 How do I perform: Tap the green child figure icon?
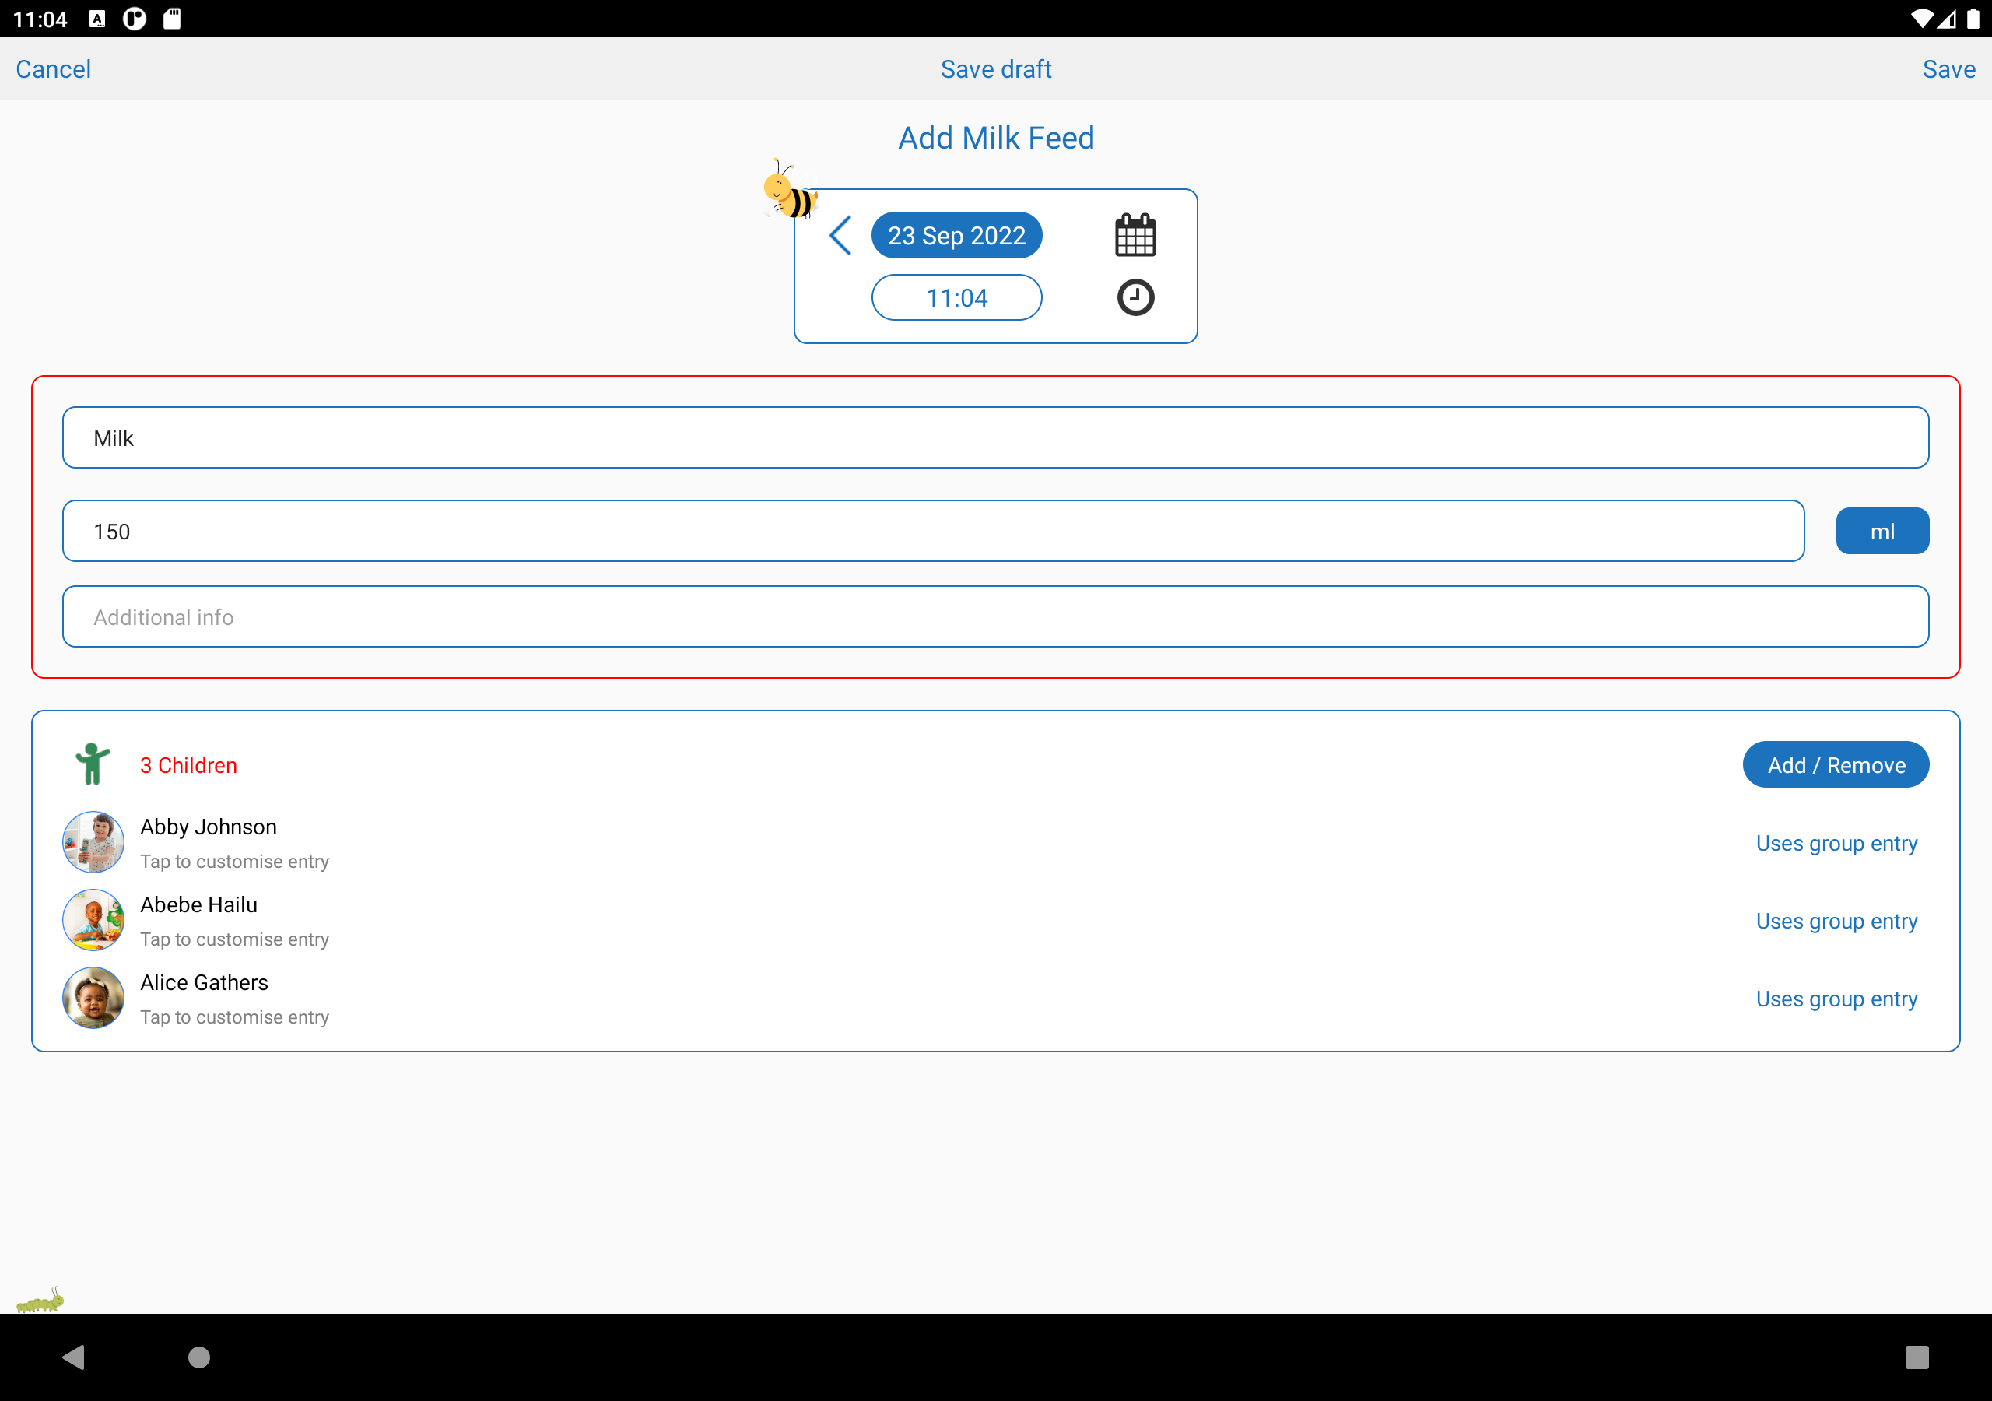click(92, 764)
